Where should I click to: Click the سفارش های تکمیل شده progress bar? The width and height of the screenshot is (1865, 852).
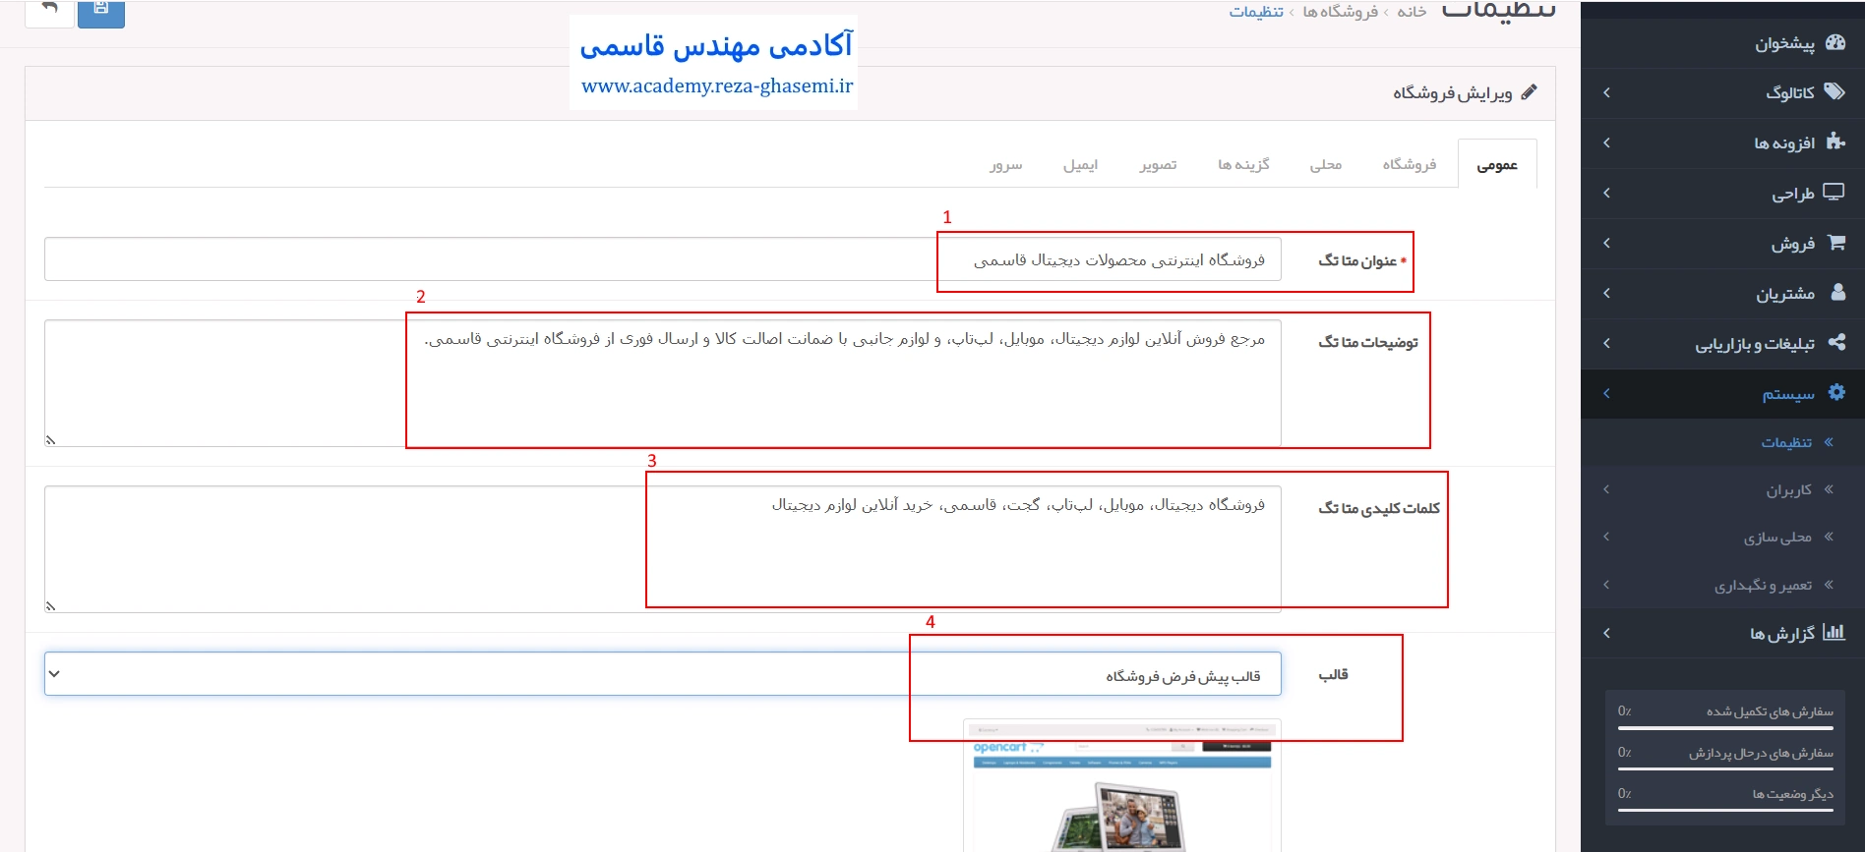(x=1725, y=728)
